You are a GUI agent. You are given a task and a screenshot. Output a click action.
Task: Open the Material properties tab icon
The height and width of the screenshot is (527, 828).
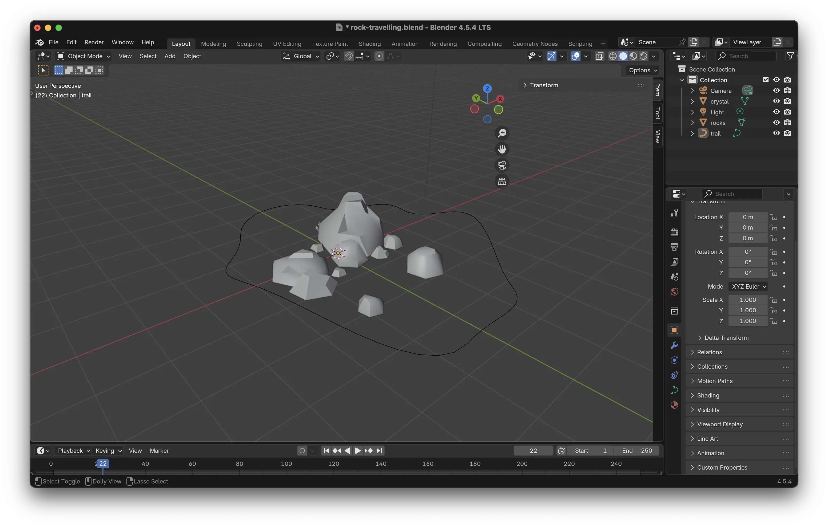[x=674, y=405]
